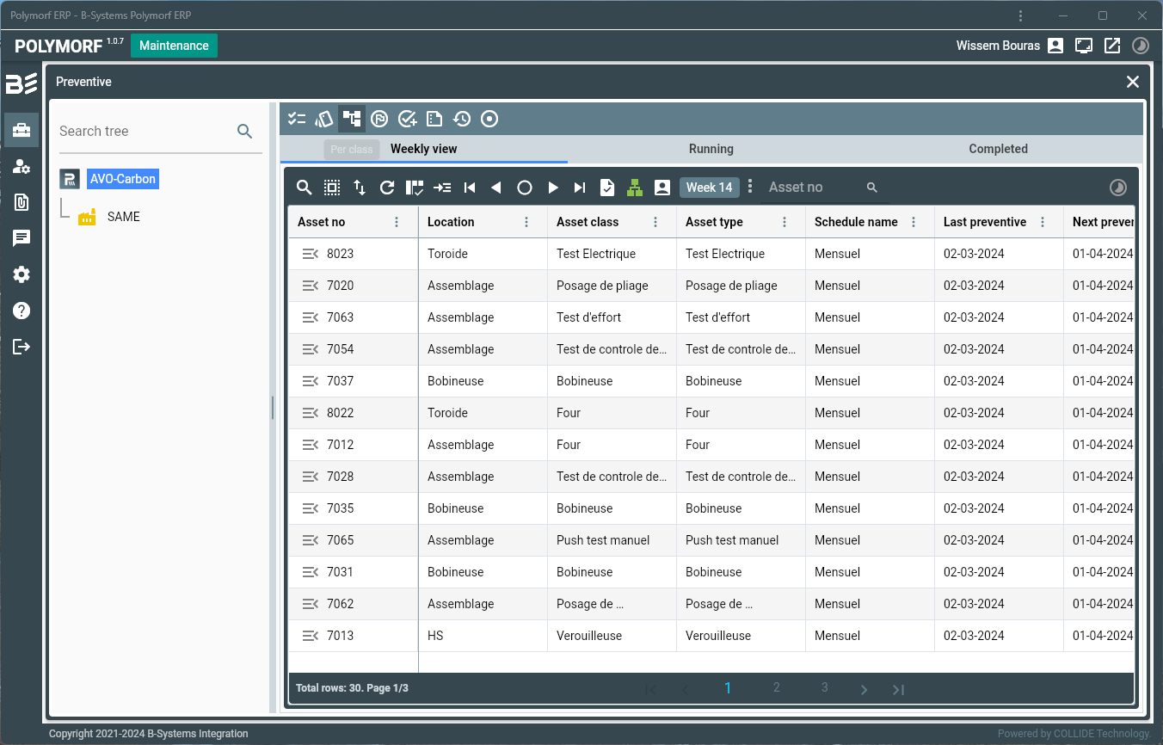Click the Week 14 button
This screenshot has height=745, width=1163.
click(709, 188)
